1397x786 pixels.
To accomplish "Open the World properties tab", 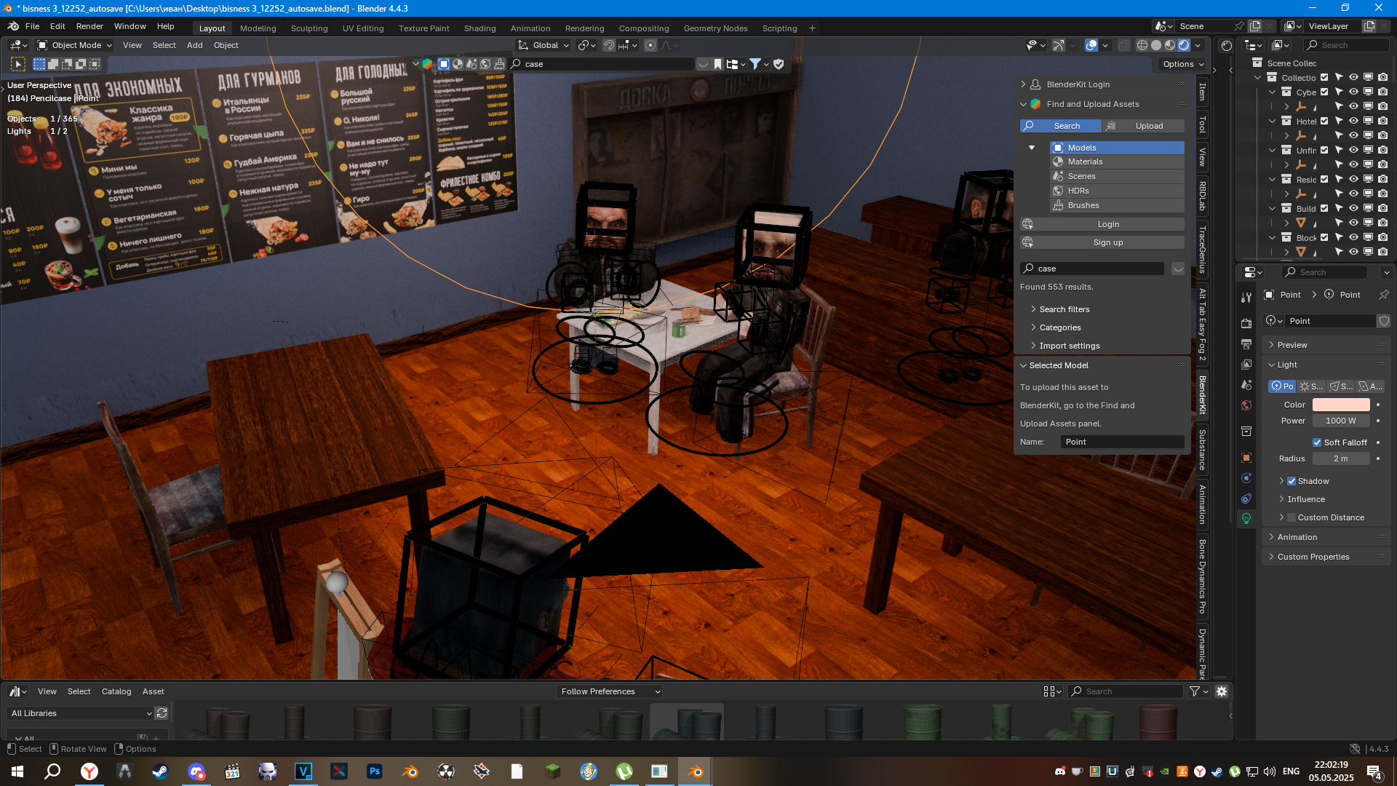I will (1246, 405).
